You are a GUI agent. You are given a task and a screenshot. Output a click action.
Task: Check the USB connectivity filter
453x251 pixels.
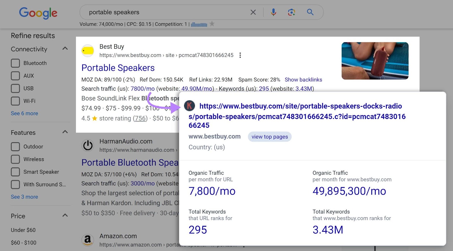[15, 88]
